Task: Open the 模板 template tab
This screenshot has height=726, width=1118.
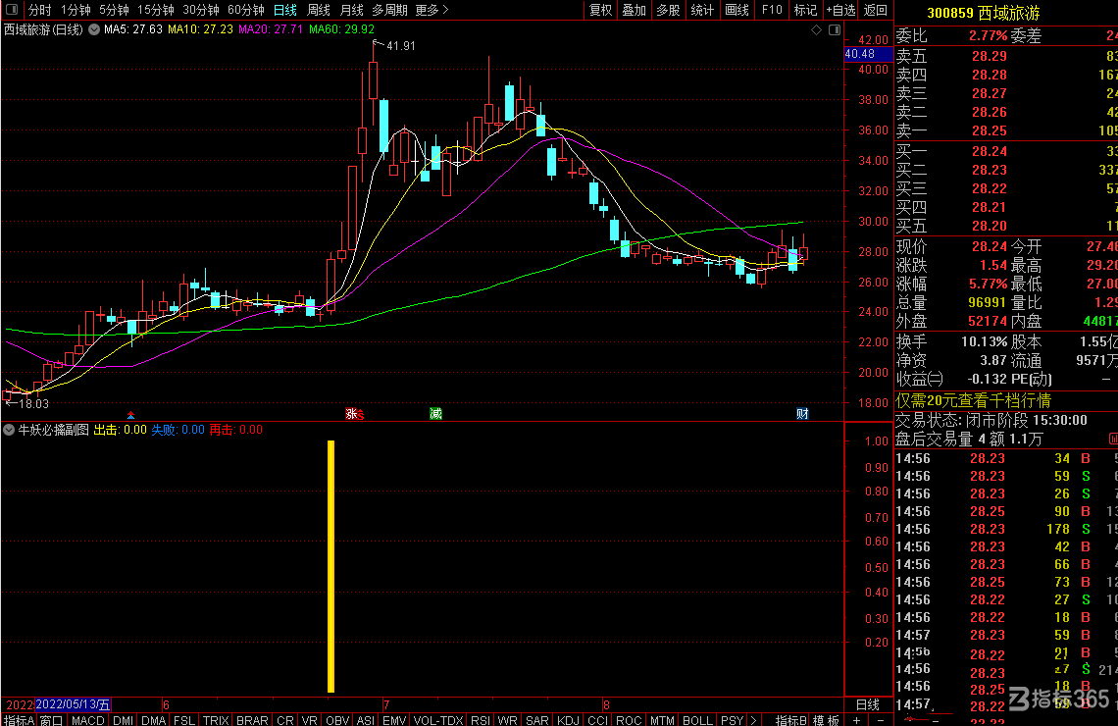Action: (x=826, y=720)
